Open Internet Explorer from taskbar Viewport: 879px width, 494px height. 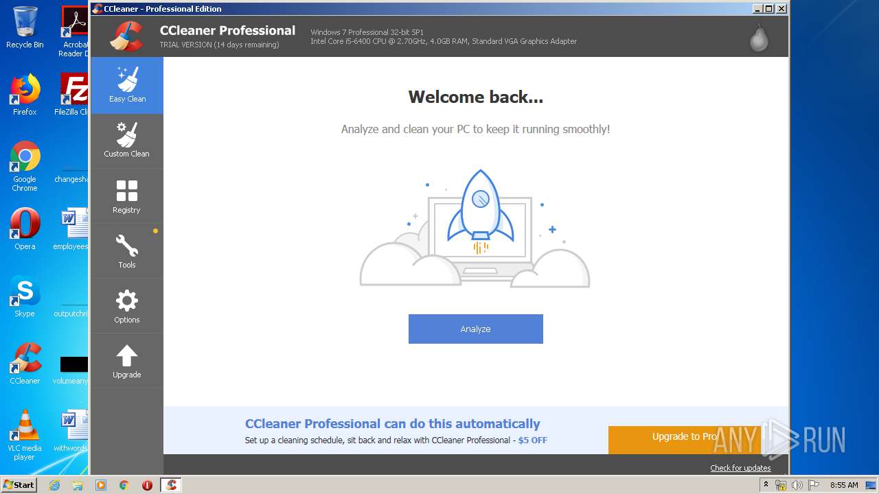55,485
